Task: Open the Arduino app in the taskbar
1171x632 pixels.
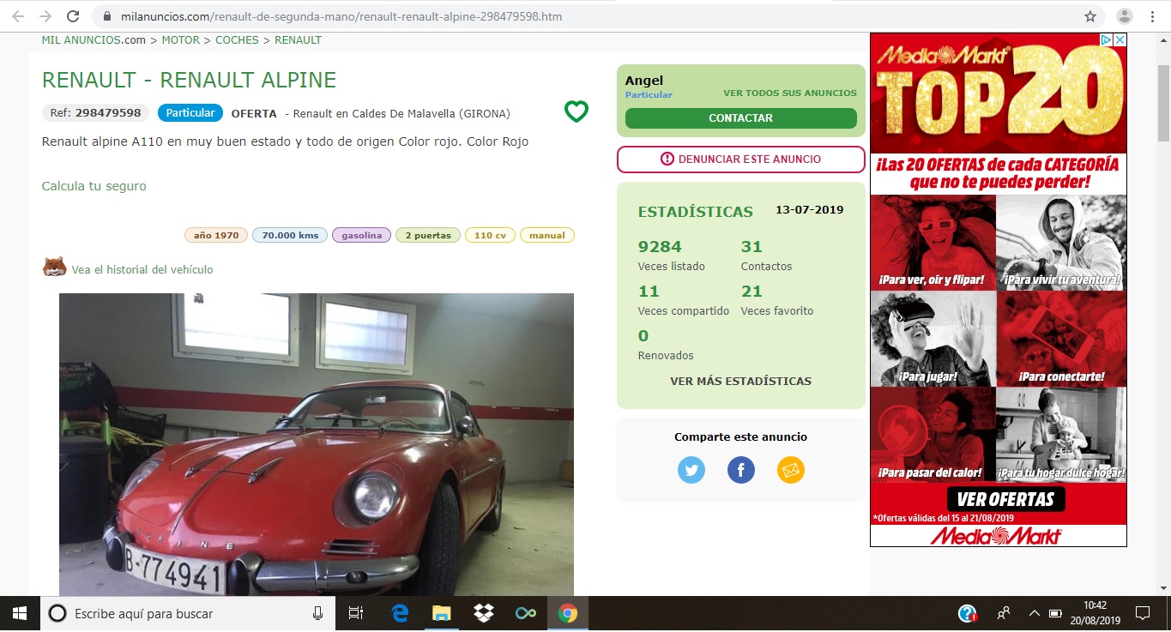Action: pos(525,613)
